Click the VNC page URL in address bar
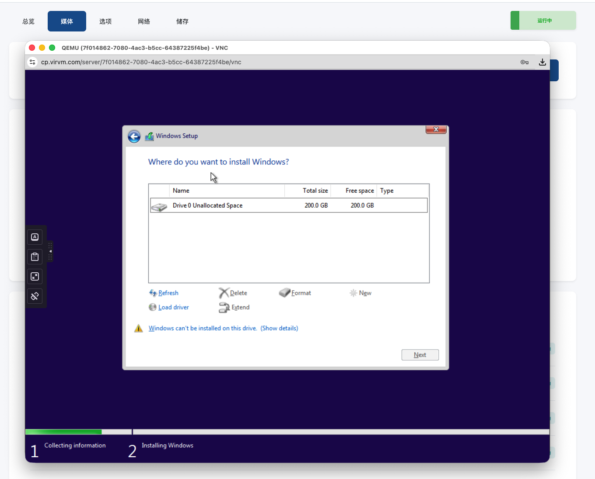 click(x=141, y=62)
